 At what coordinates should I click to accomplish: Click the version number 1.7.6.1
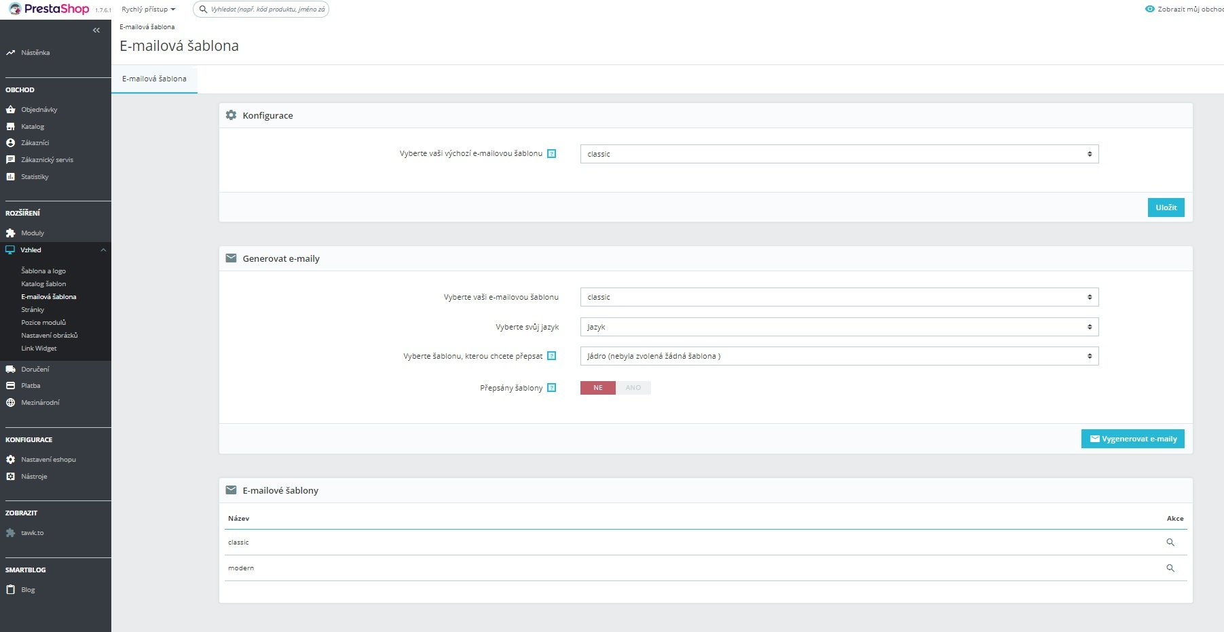pyautogui.click(x=103, y=10)
